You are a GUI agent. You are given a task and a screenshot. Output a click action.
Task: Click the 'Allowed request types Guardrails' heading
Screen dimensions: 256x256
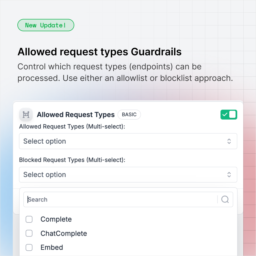(x=99, y=52)
